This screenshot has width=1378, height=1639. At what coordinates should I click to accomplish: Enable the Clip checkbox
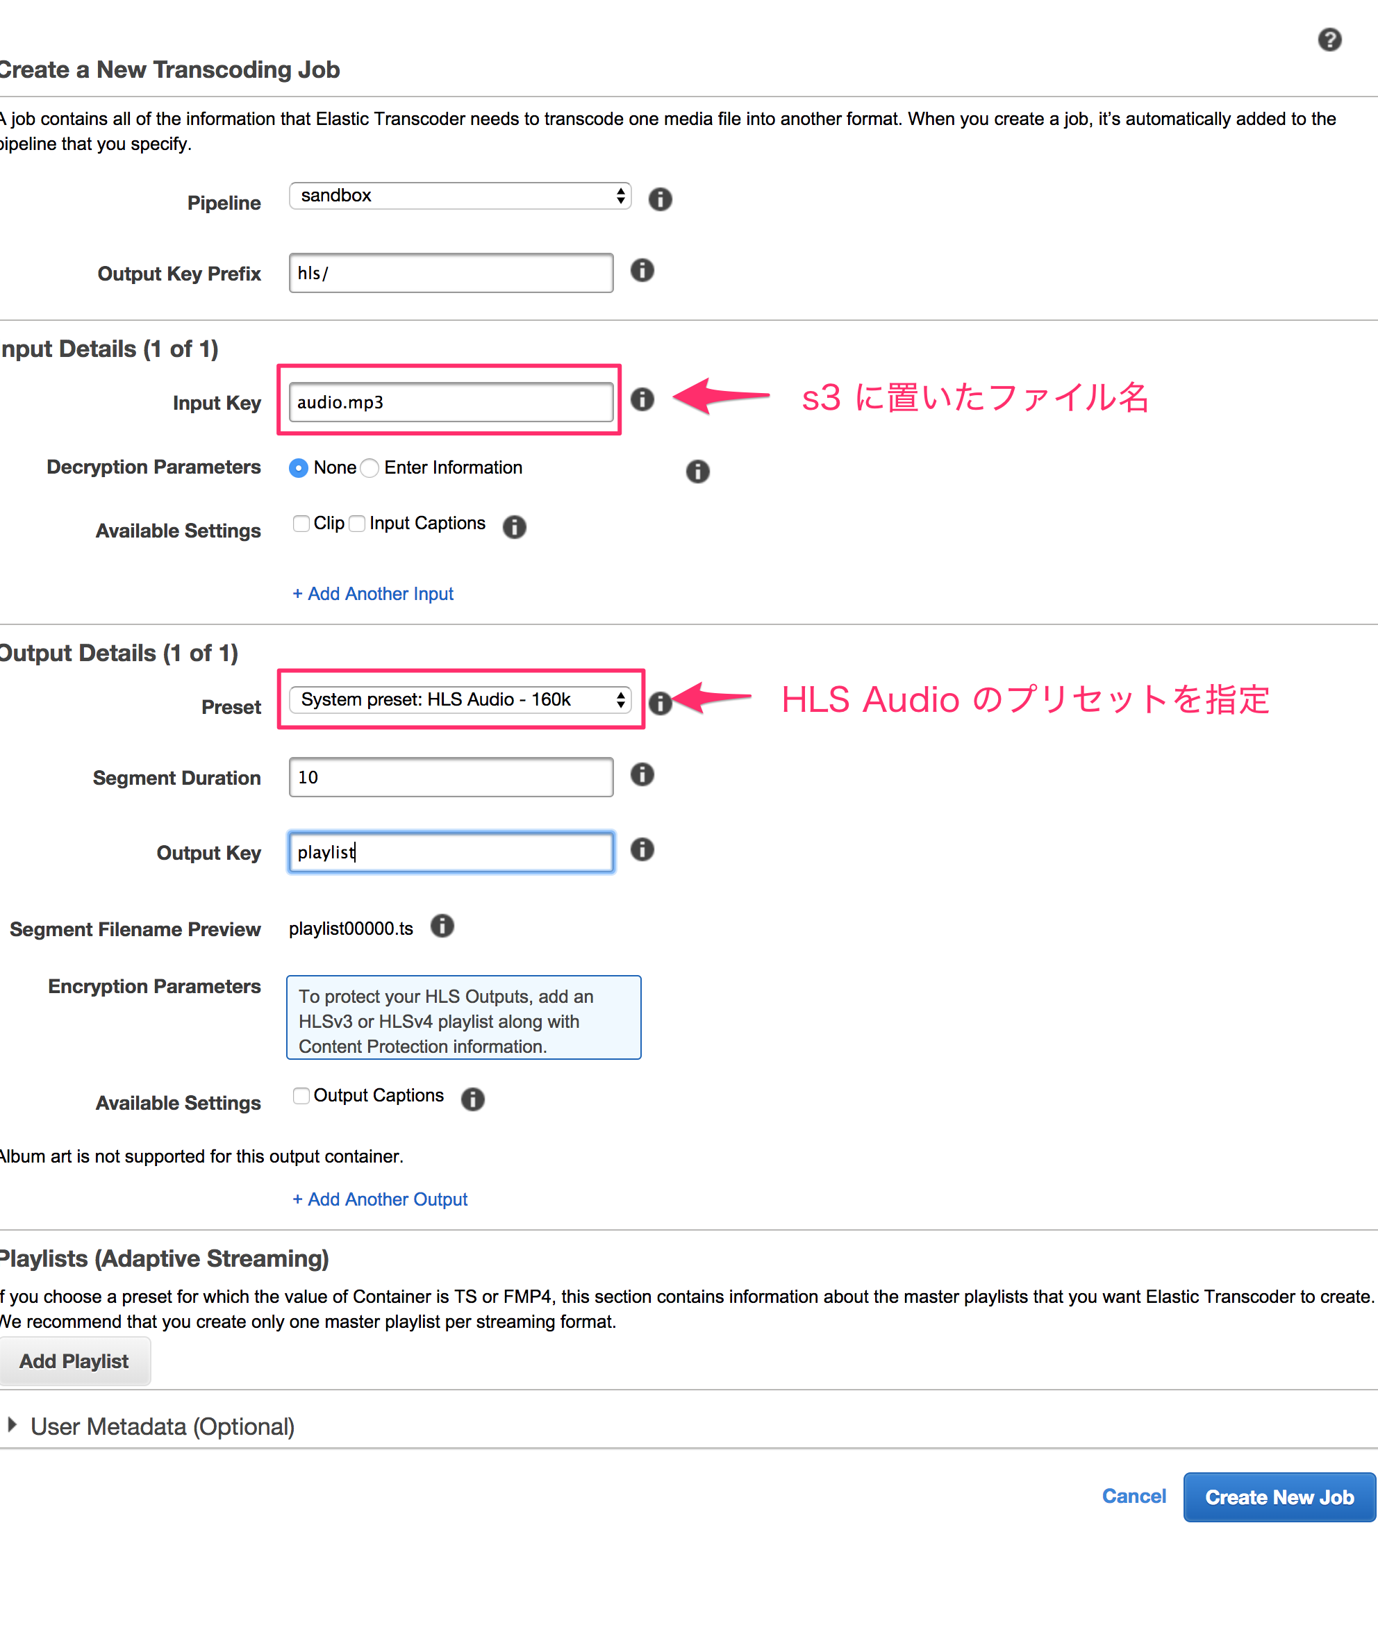(x=301, y=524)
